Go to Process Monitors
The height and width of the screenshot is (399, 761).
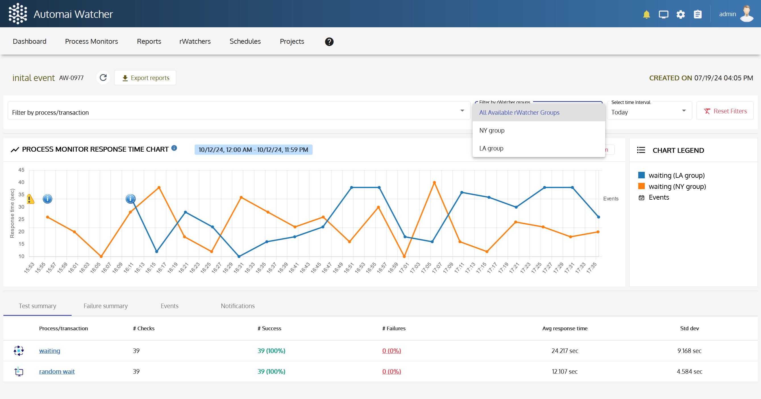(92, 41)
